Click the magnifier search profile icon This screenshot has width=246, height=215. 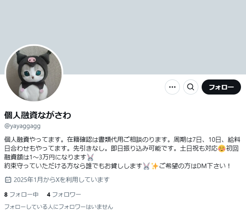[191, 87]
